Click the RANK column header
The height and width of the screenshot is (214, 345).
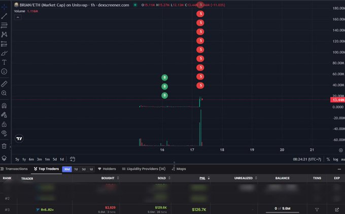point(7,178)
